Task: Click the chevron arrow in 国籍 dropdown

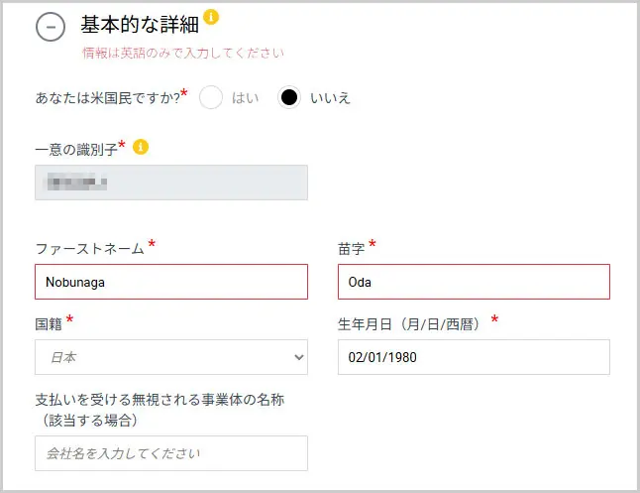Action: pos(298,357)
